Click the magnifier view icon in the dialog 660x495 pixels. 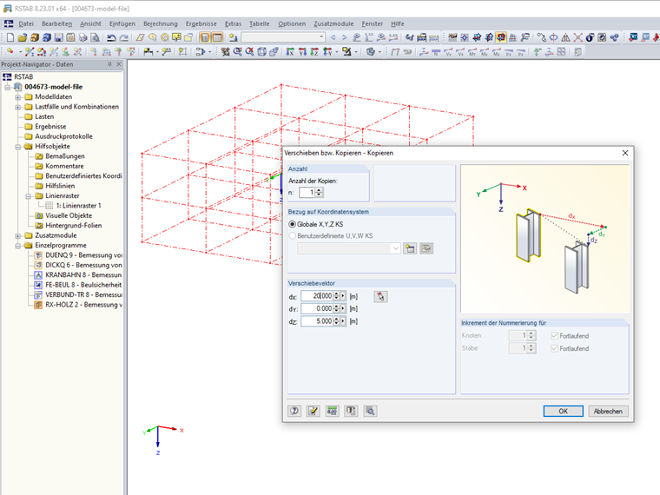(371, 411)
